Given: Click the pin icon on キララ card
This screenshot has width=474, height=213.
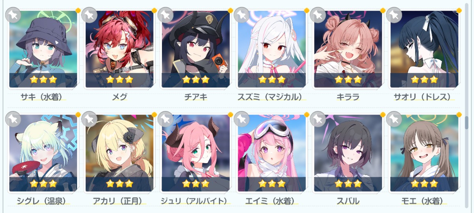Looking at the screenshot, I should coord(318,15).
